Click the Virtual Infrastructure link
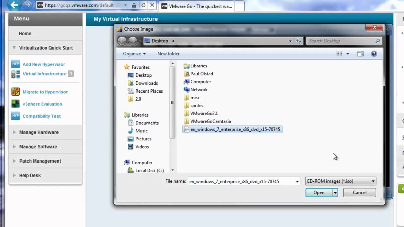404x227 pixels. pyautogui.click(x=45, y=74)
